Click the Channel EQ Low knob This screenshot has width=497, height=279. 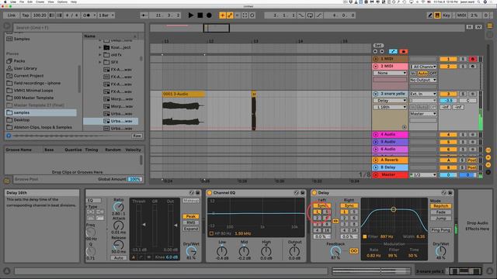pyautogui.click(x=222, y=251)
